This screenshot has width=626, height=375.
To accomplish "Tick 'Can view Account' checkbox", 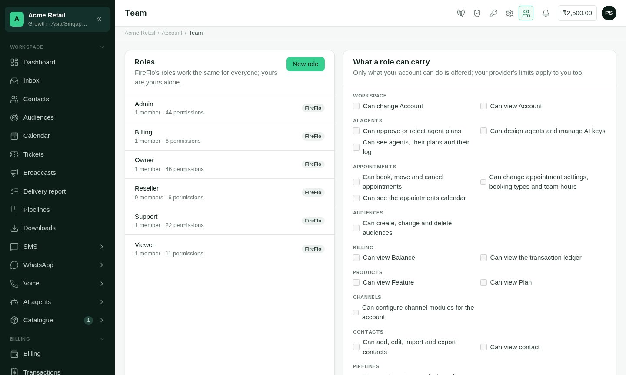I will coord(483,106).
